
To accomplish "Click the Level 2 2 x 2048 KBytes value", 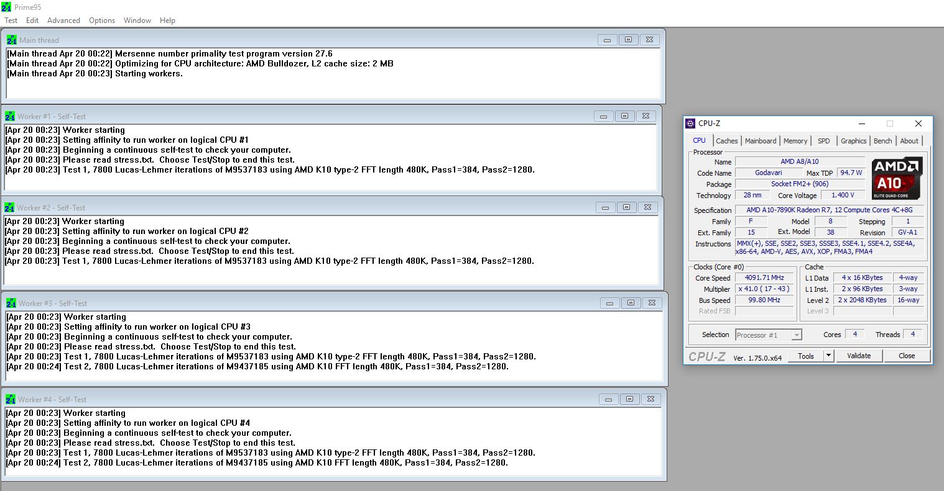I will tap(862, 300).
